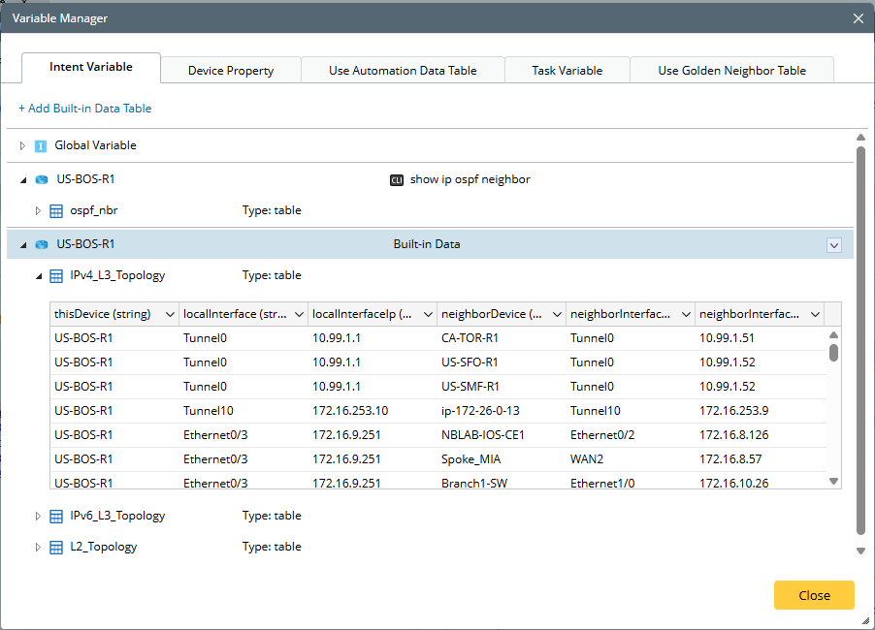Viewport: 875px width, 630px height.
Task: Switch to the Device Property tab
Action: click(x=231, y=70)
